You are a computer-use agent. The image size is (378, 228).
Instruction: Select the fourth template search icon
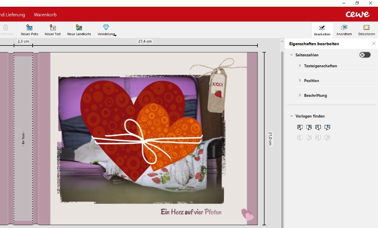click(x=328, y=127)
